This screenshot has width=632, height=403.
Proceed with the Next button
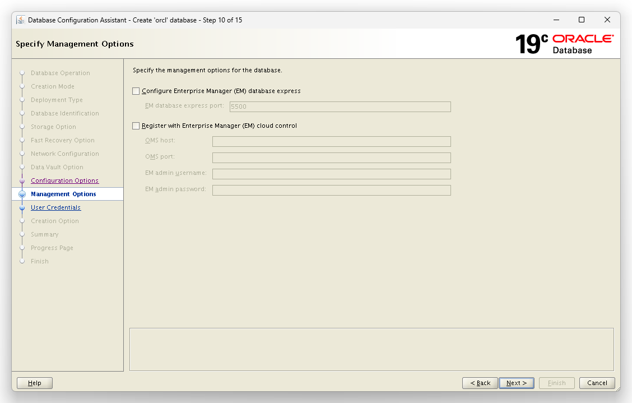(x=517, y=383)
